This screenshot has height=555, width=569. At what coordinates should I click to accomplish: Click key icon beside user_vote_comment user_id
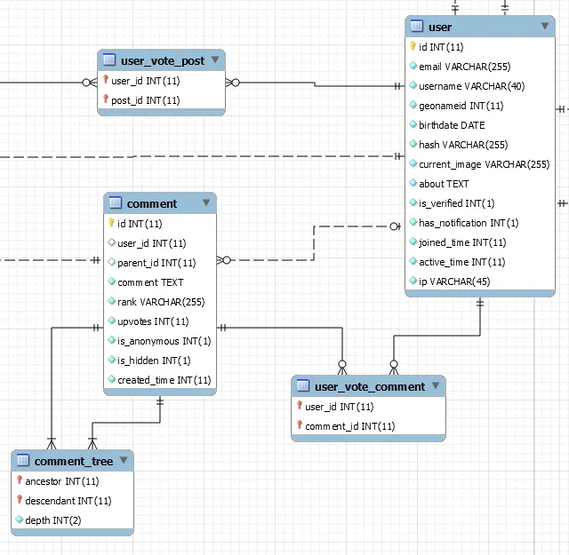point(300,405)
